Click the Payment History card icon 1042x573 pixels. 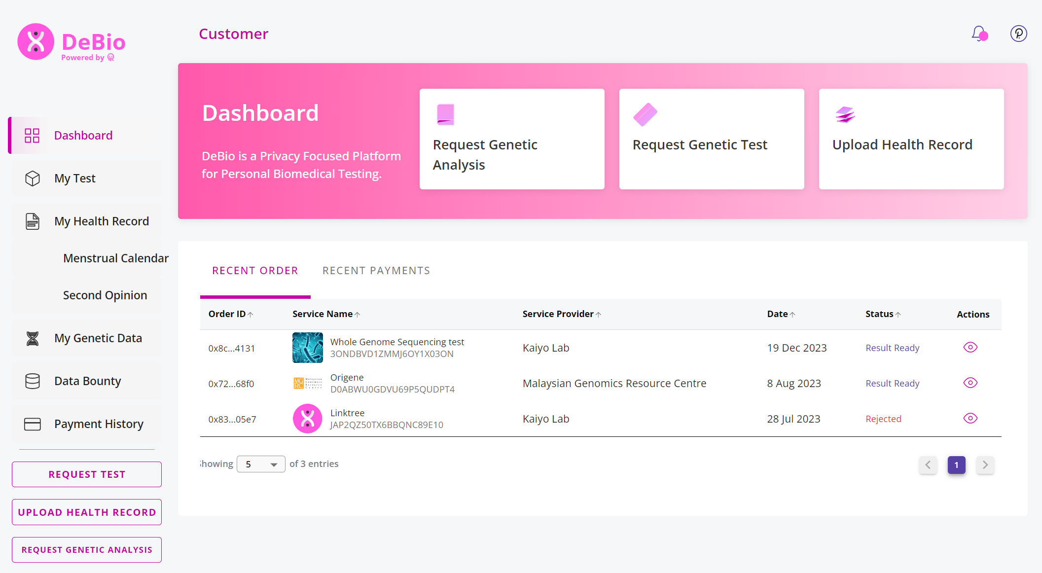(33, 424)
